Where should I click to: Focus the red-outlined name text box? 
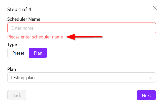click(x=82, y=28)
